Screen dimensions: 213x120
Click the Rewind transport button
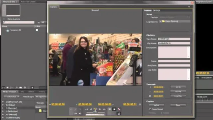point(87,109)
